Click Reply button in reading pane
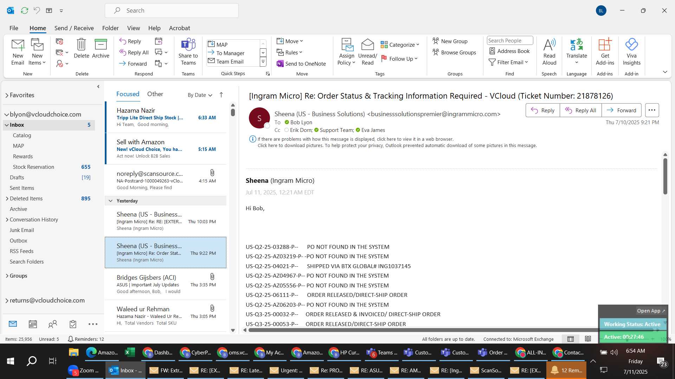 pyautogui.click(x=542, y=110)
